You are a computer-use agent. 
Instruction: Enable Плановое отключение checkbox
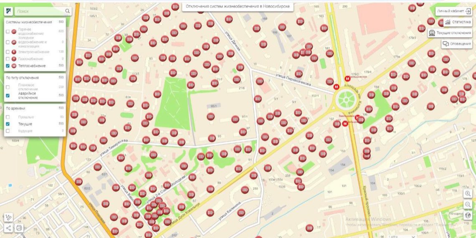[8, 87]
